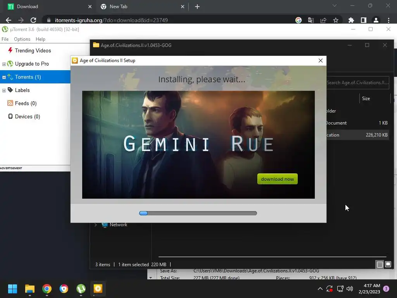This screenshot has width=397, height=298.
Task: Click the browser back arrow
Action: (x=9, y=20)
